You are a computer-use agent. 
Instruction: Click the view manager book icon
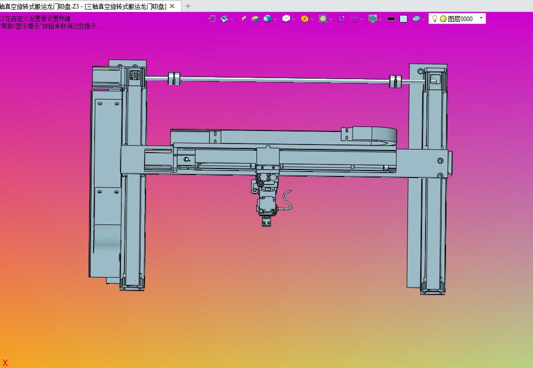[224, 18]
